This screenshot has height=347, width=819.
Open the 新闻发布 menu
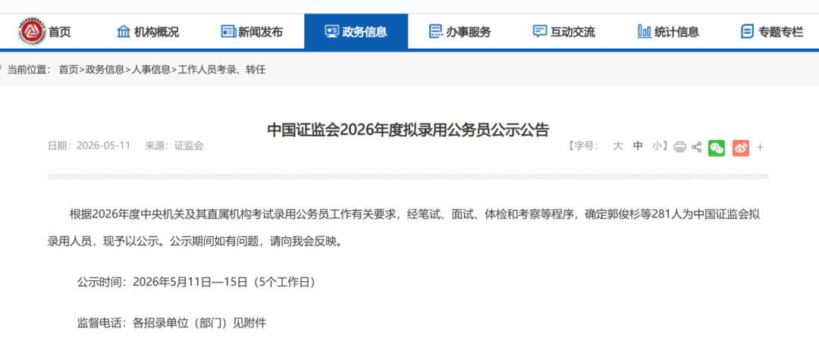point(260,32)
